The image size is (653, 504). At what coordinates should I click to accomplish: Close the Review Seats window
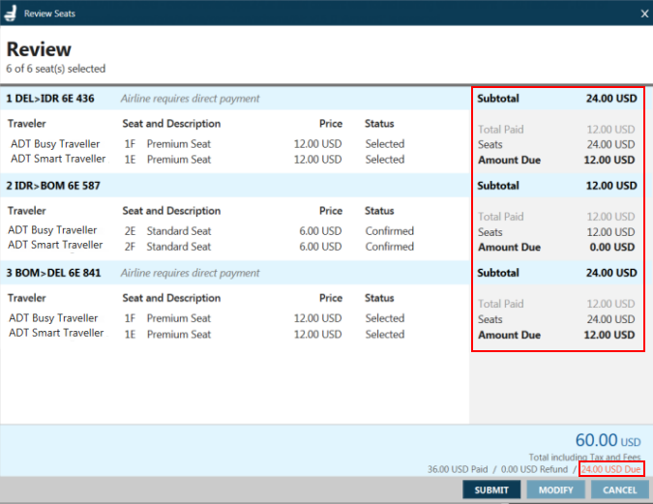[644, 14]
